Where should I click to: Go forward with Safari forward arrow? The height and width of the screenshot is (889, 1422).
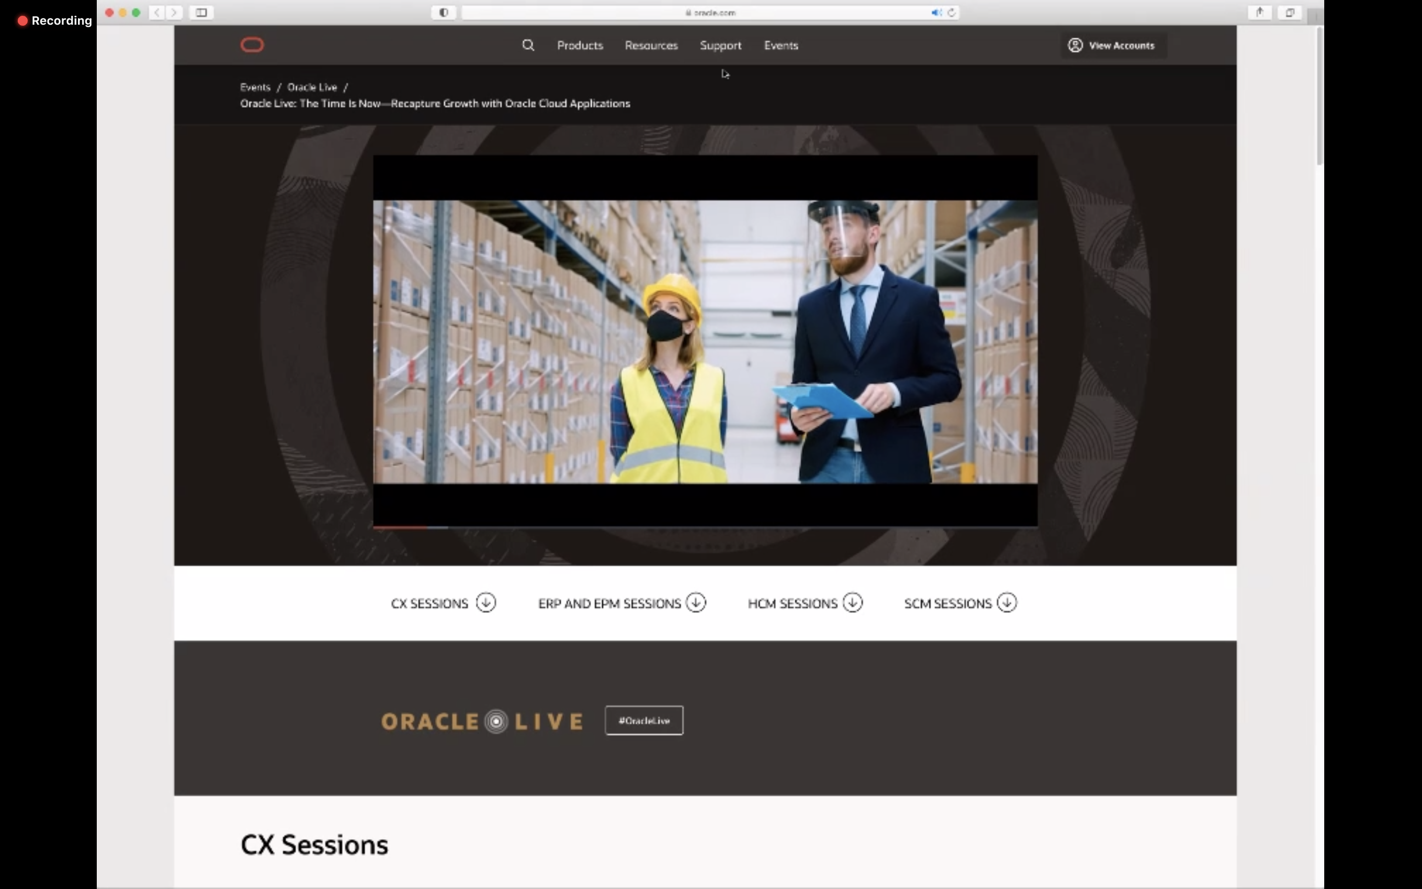[174, 12]
